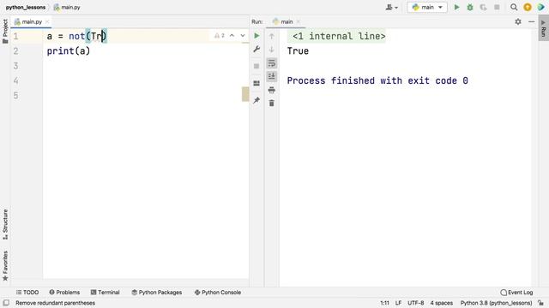
Task: Open the Python Console
Action: click(x=217, y=293)
